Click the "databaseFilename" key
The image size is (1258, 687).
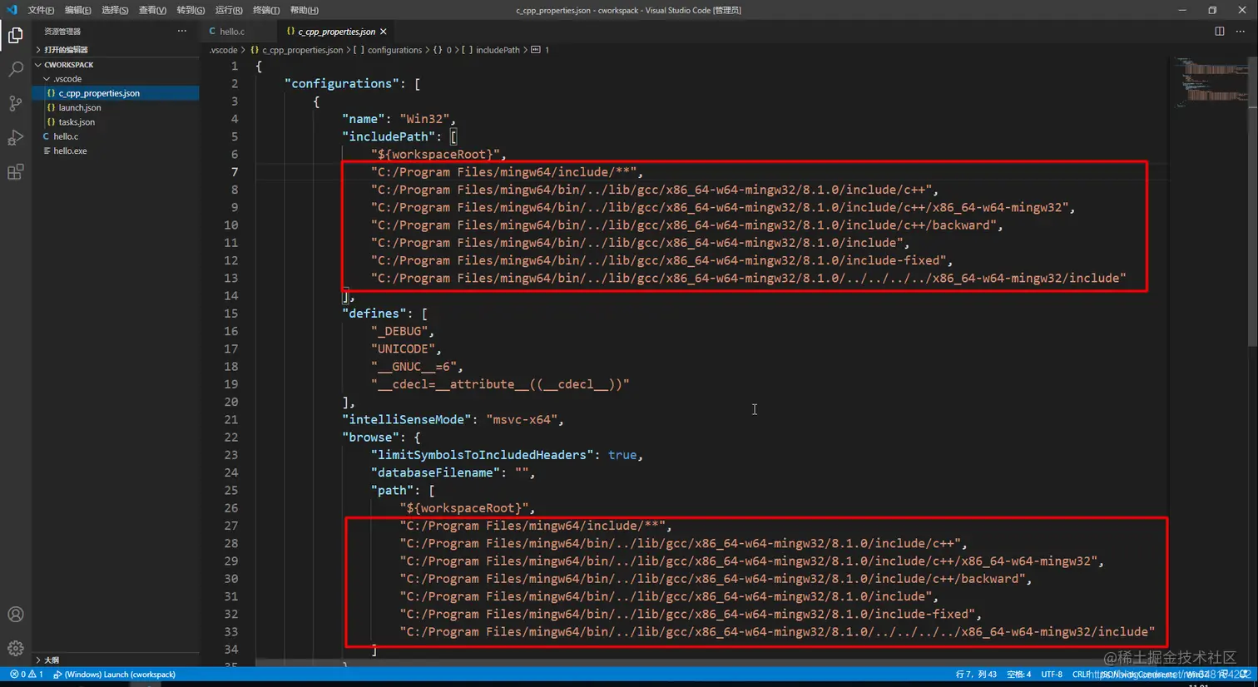click(x=435, y=472)
